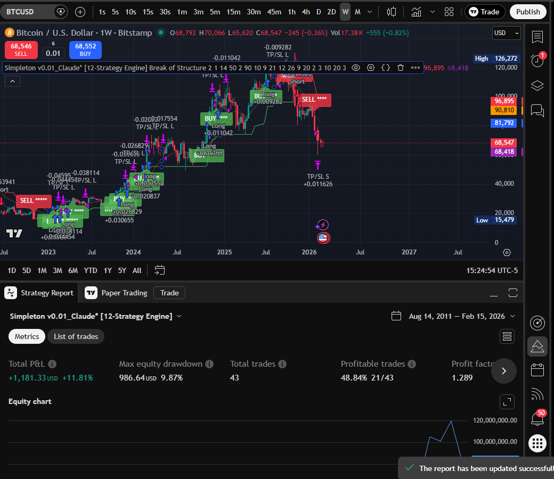View strategy source code via the braces icon
This screenshot has height=479, width=554.
[x=385, y=68]
